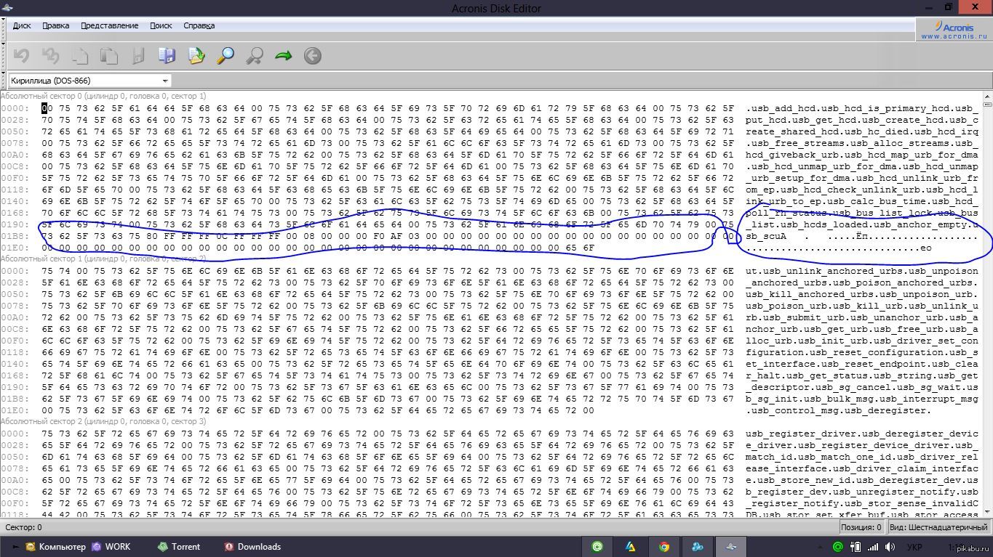Expand the Кириллица (DOS-866) encoding dropdown
The height and width of the screenshot is (557, 993).
click(x=166, y=81)
